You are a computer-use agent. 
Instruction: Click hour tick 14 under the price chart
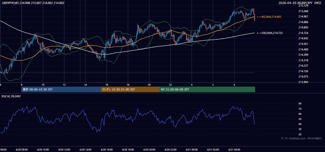click(85, 85)
